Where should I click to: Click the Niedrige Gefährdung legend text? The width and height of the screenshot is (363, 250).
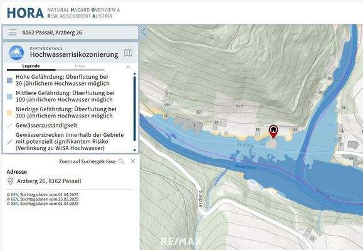pyautogui.click(x=66, y=112)
